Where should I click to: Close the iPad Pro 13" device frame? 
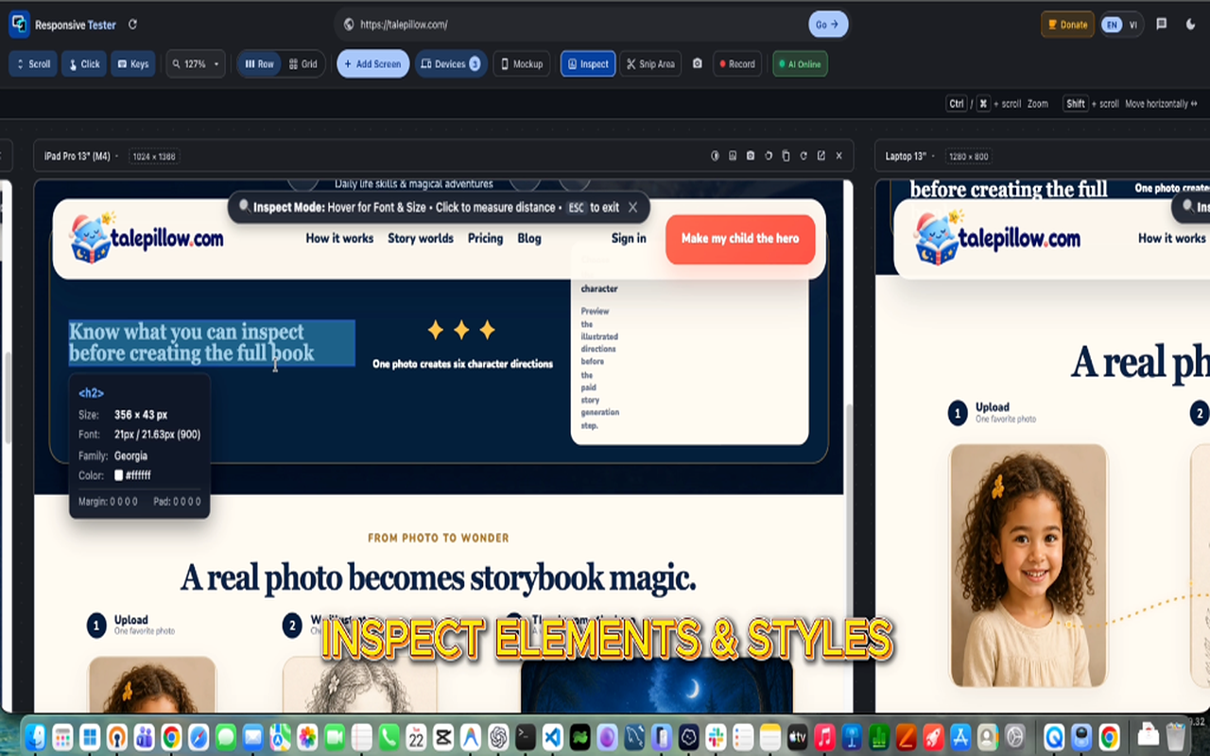838,156
